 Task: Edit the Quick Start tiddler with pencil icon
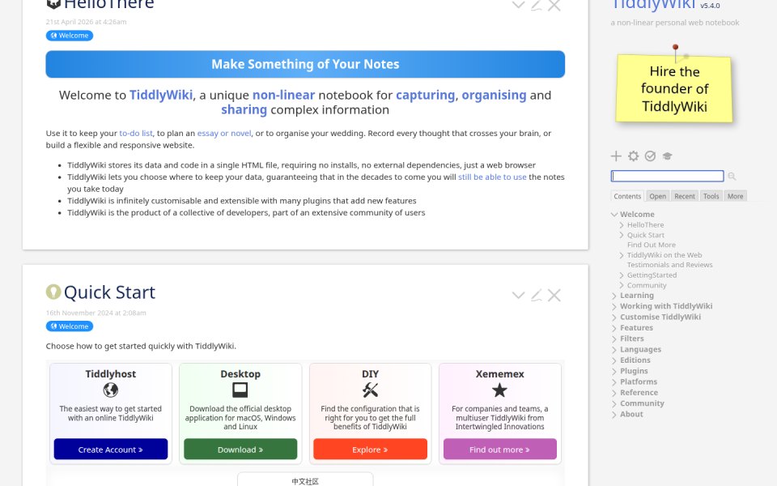tap(536, 295)
